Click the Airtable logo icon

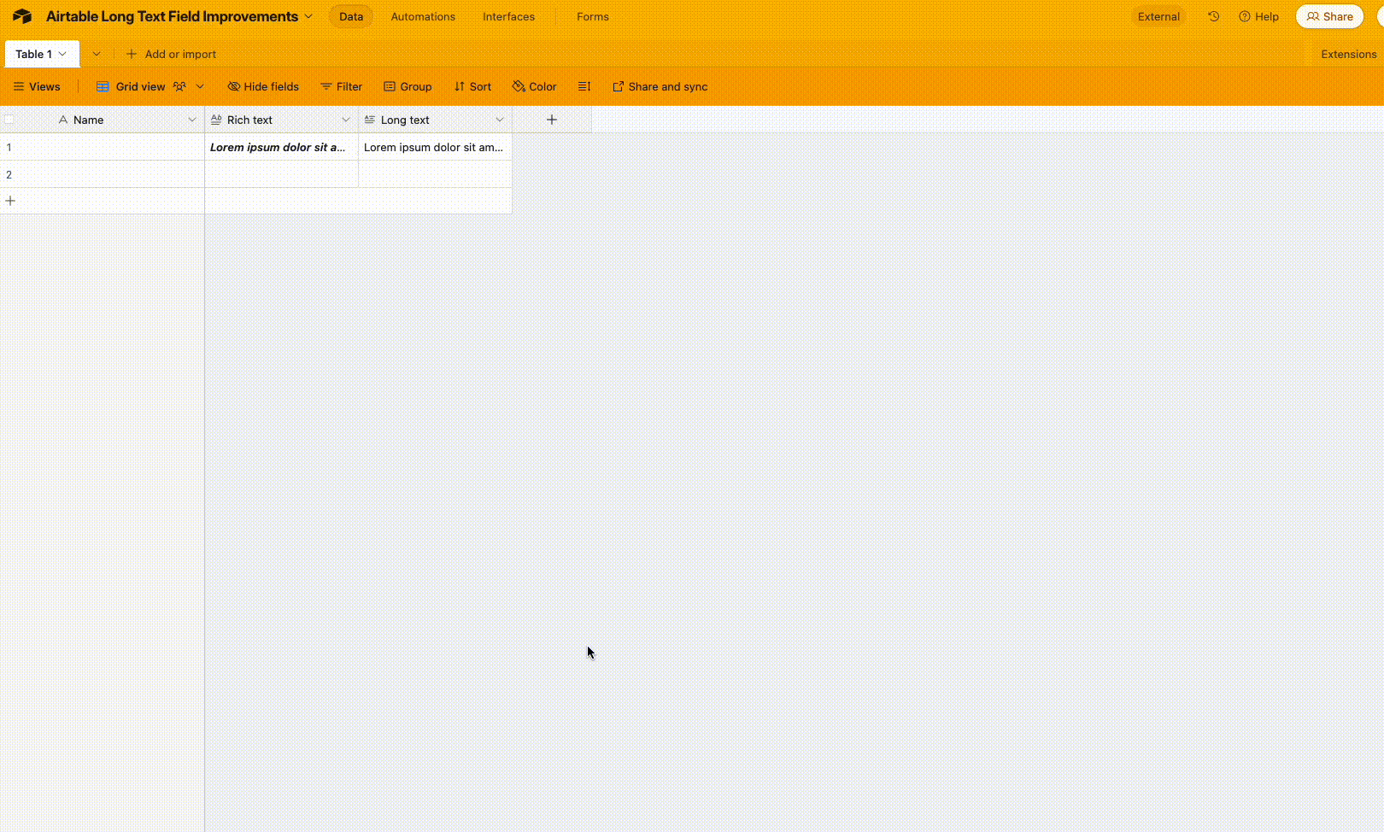pyautogui.click(x=22, y=16)
